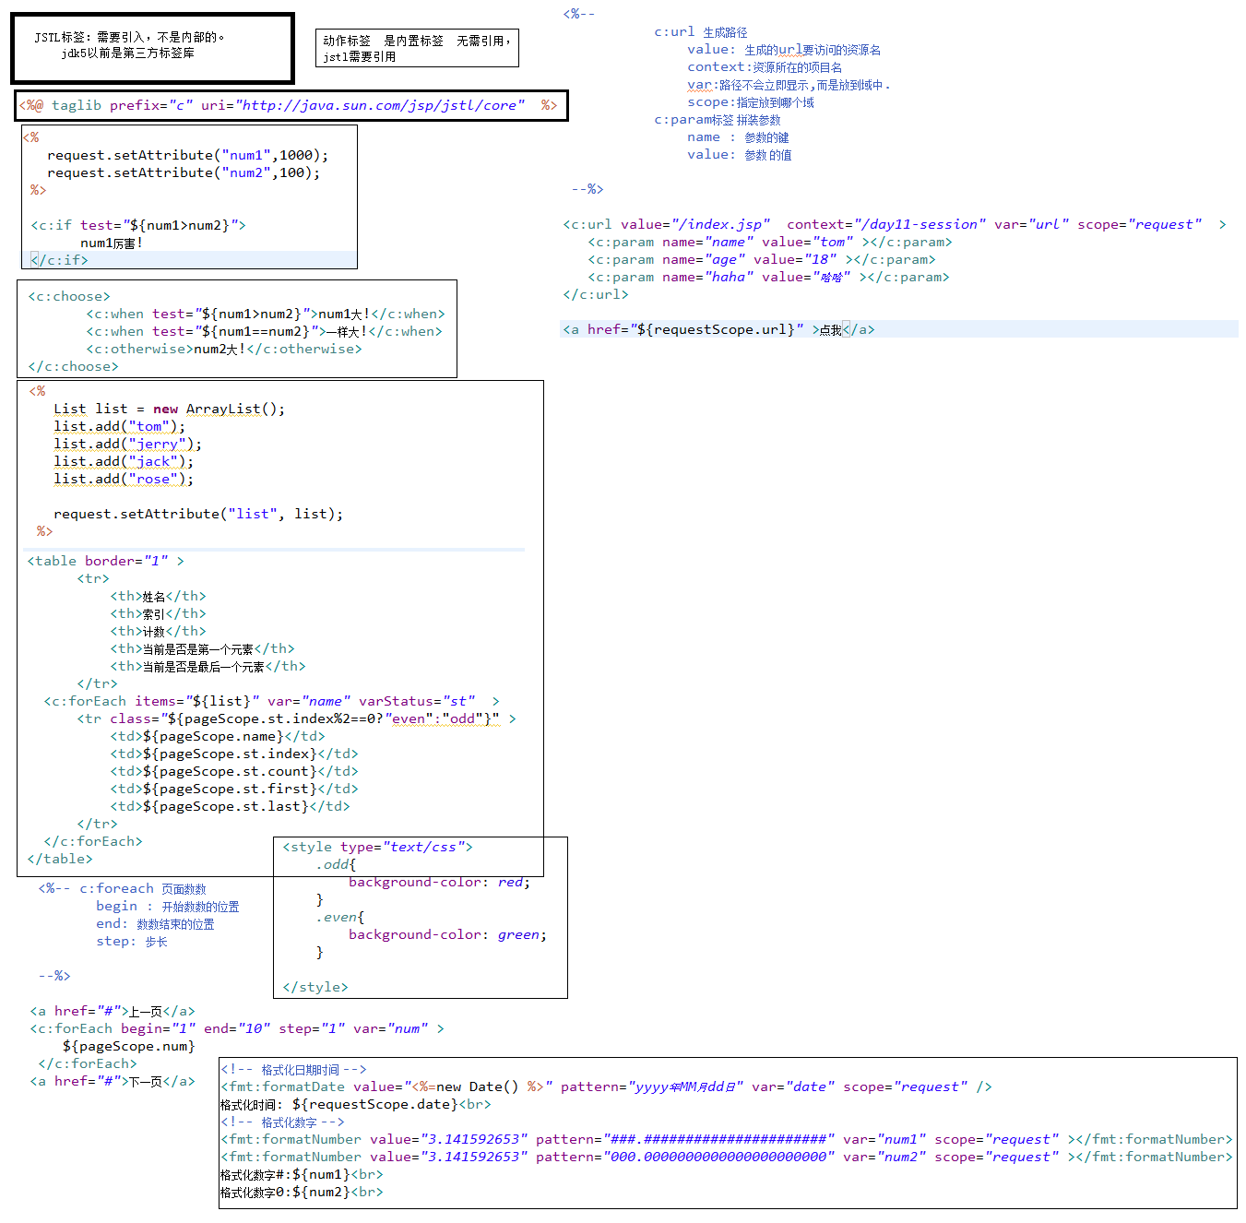
Task: Click the c:if test num1>num2 line
Action: (x=138, y=225)
